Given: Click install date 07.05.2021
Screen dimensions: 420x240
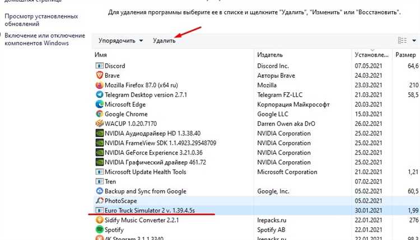Looking at the screenshot, I should tap(368, 66).
